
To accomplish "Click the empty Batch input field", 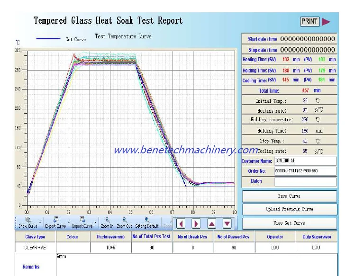I will click(x=305, y=181).
